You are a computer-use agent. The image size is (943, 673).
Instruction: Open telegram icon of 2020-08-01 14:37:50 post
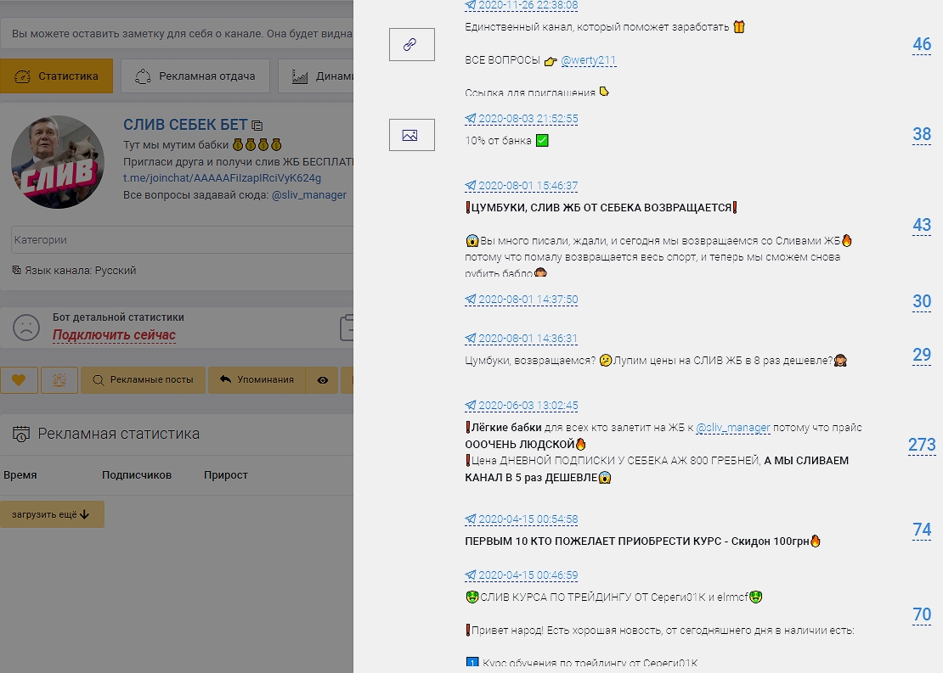coord(471,300)
